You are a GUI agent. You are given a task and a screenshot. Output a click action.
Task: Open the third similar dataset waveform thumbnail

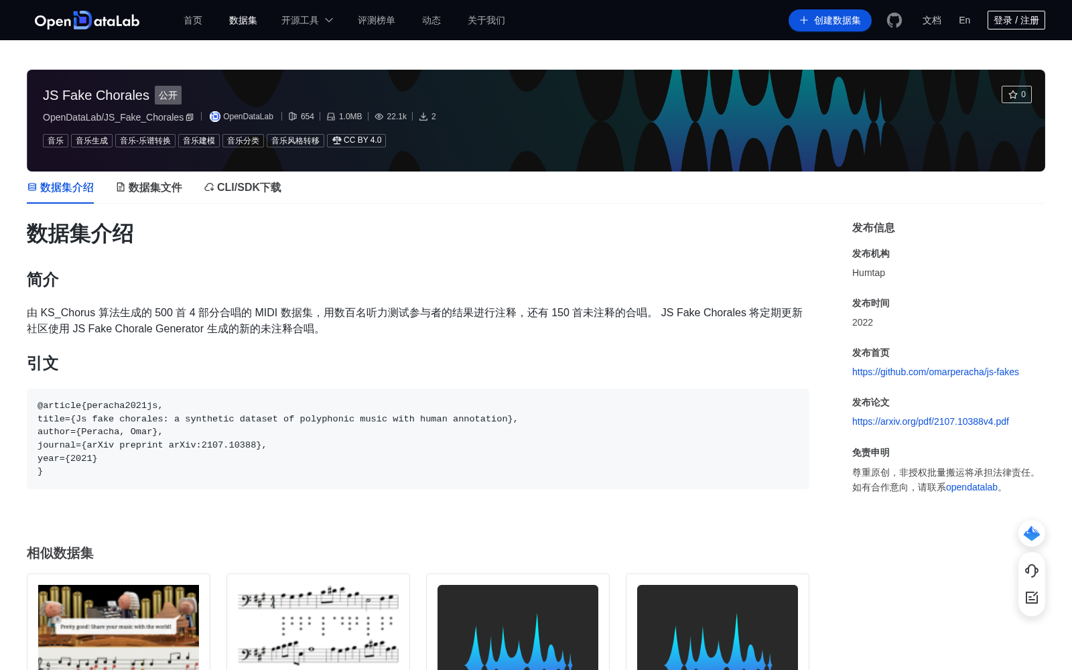(x=518, y=627)
